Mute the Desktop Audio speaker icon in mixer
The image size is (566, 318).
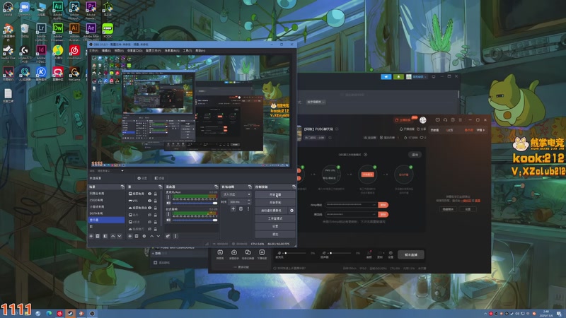click(x=168, y=220)
